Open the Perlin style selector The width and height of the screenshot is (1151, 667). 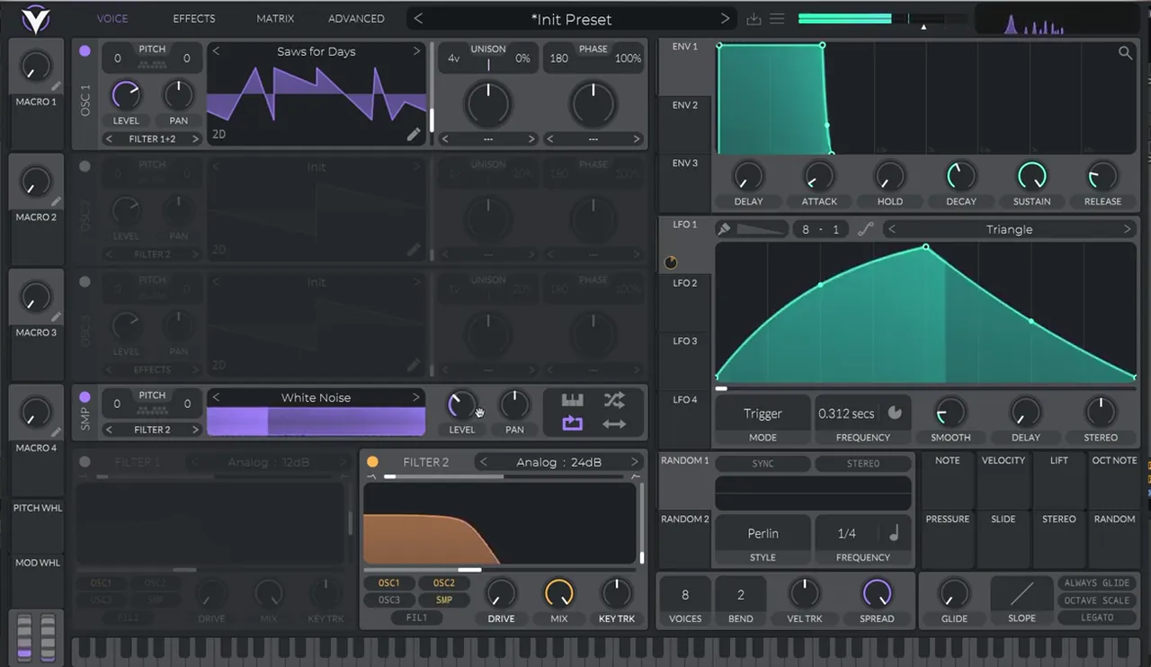763,533
